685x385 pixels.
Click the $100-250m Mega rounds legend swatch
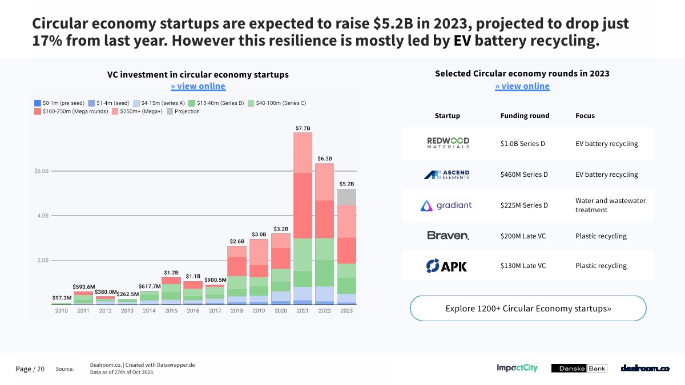38,111
